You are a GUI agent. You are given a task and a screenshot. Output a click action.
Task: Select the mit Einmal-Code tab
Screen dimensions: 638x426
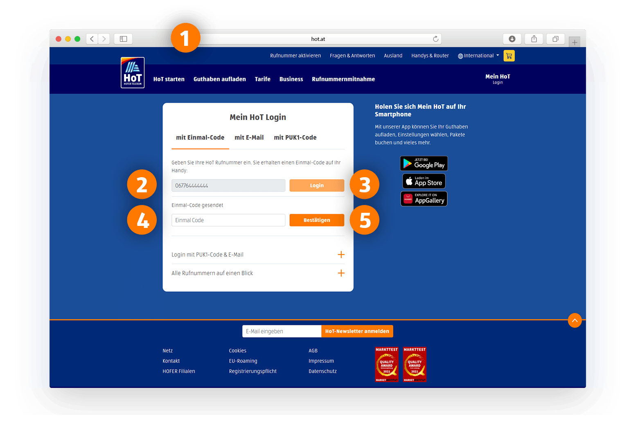click(x=200, y=137)
